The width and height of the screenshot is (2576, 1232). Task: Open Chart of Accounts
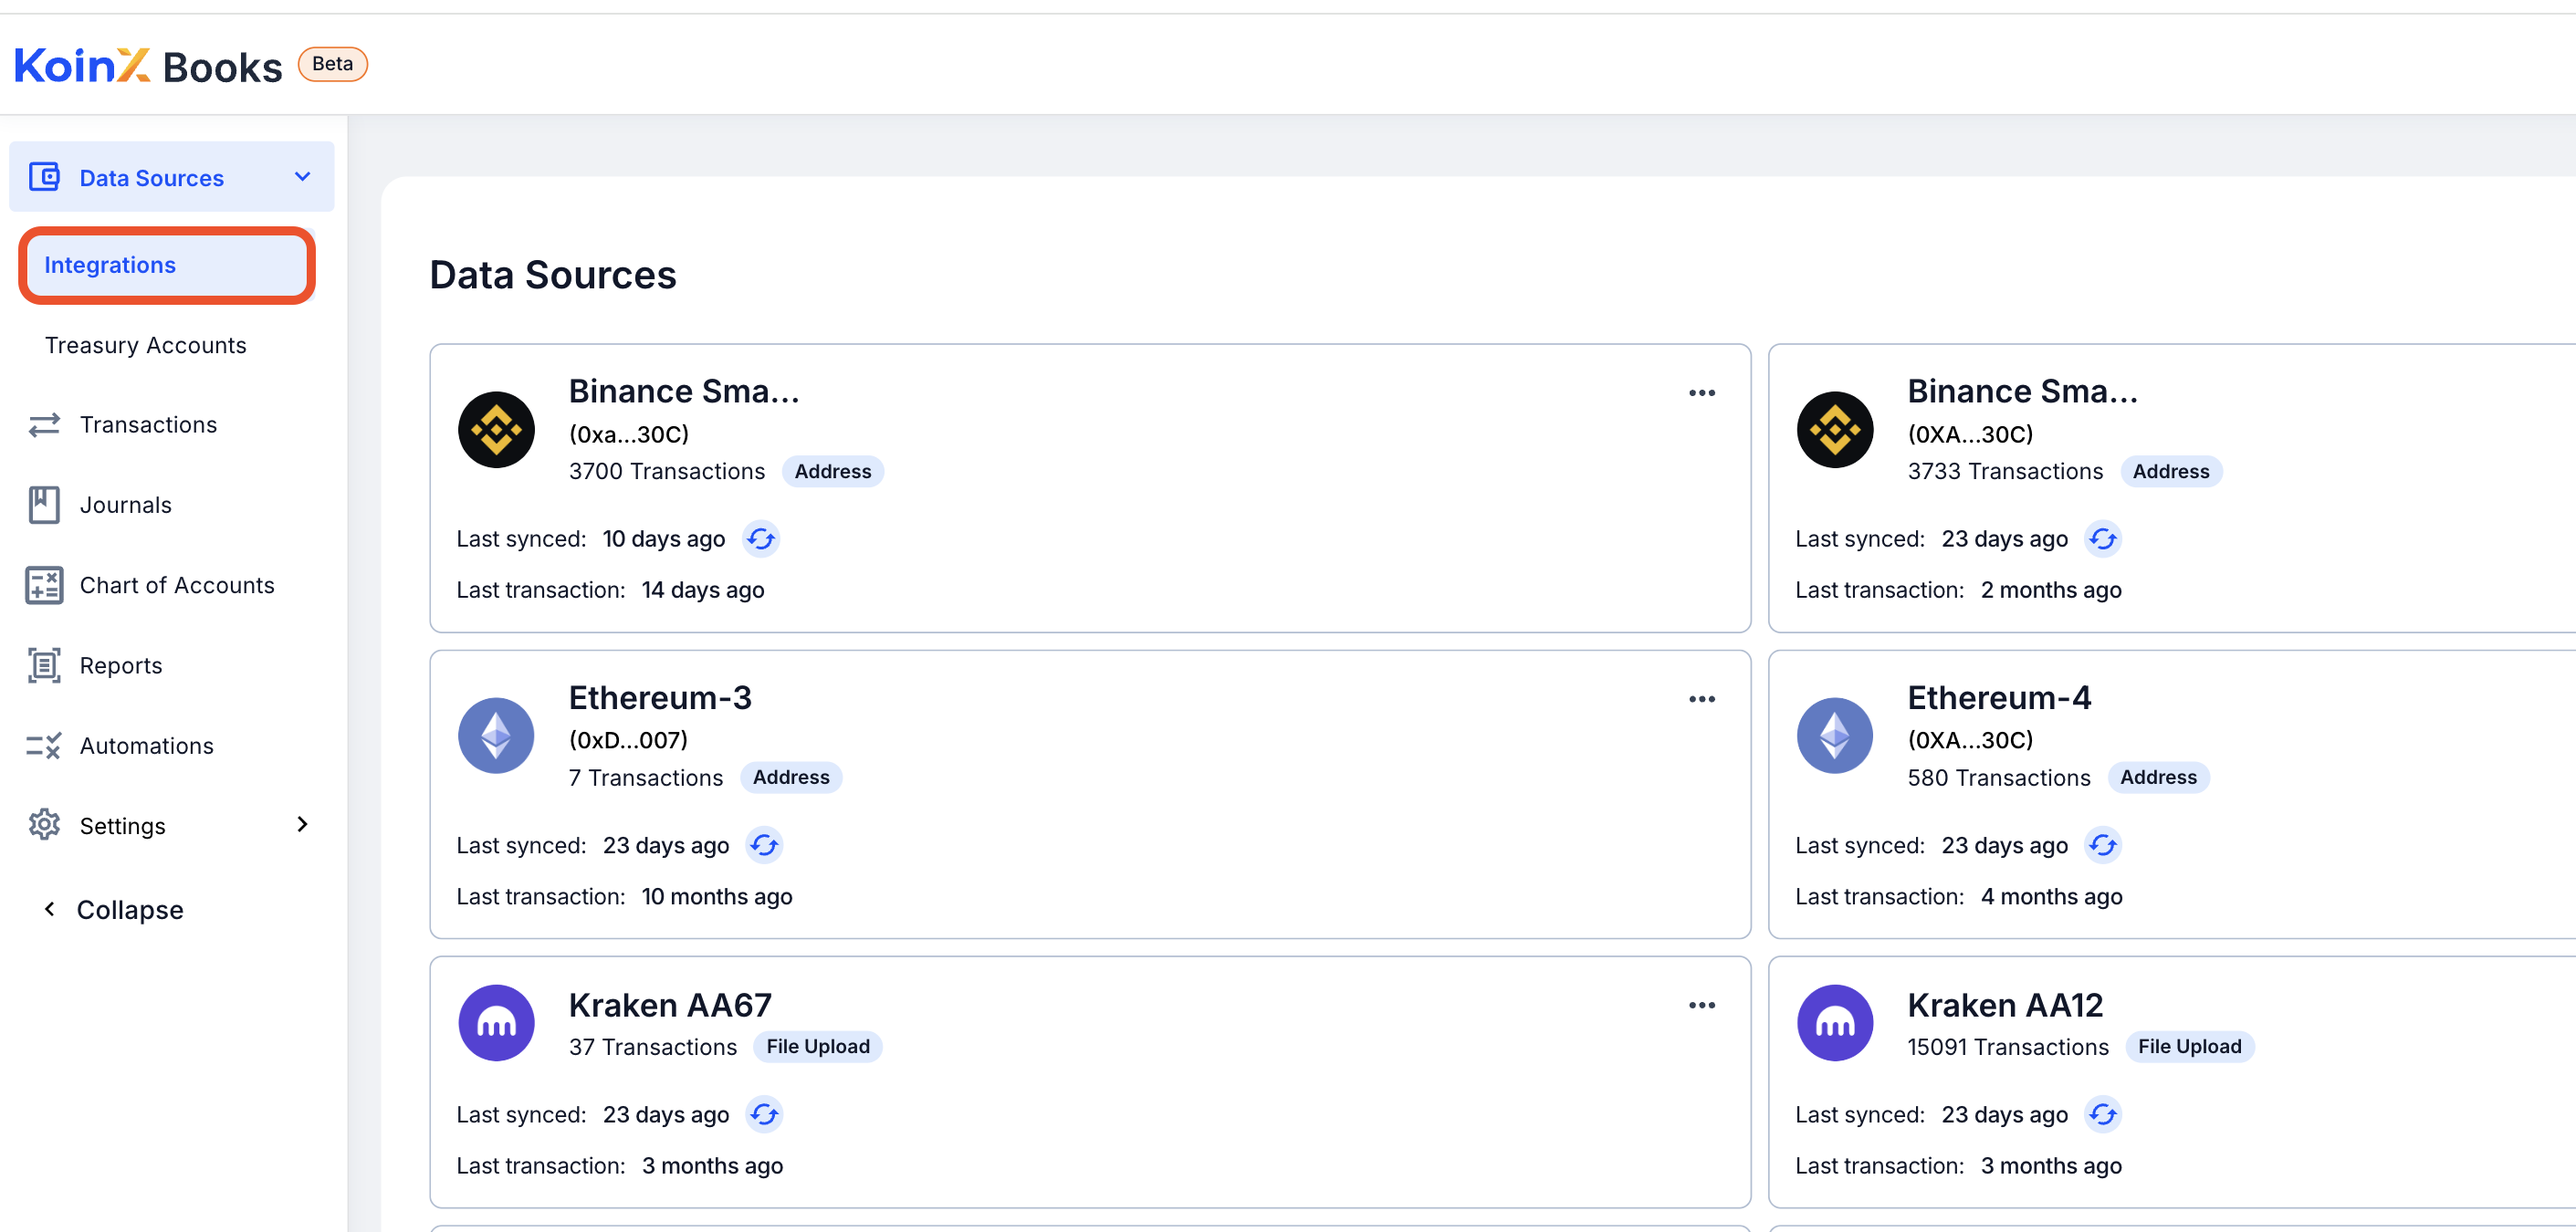tap(177, 585)
